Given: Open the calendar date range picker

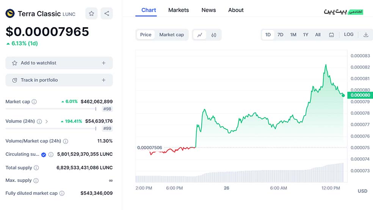Looking at the screenshot, I should point(331,35).
